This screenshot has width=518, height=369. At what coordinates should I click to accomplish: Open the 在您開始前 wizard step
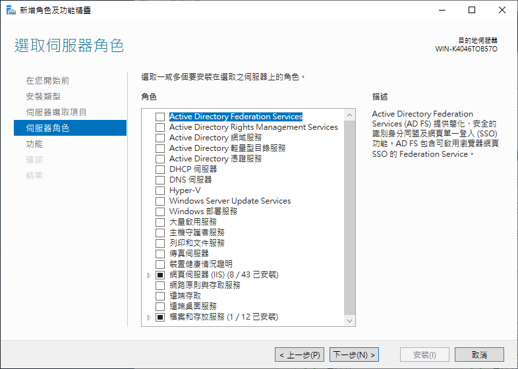(47, 80)
